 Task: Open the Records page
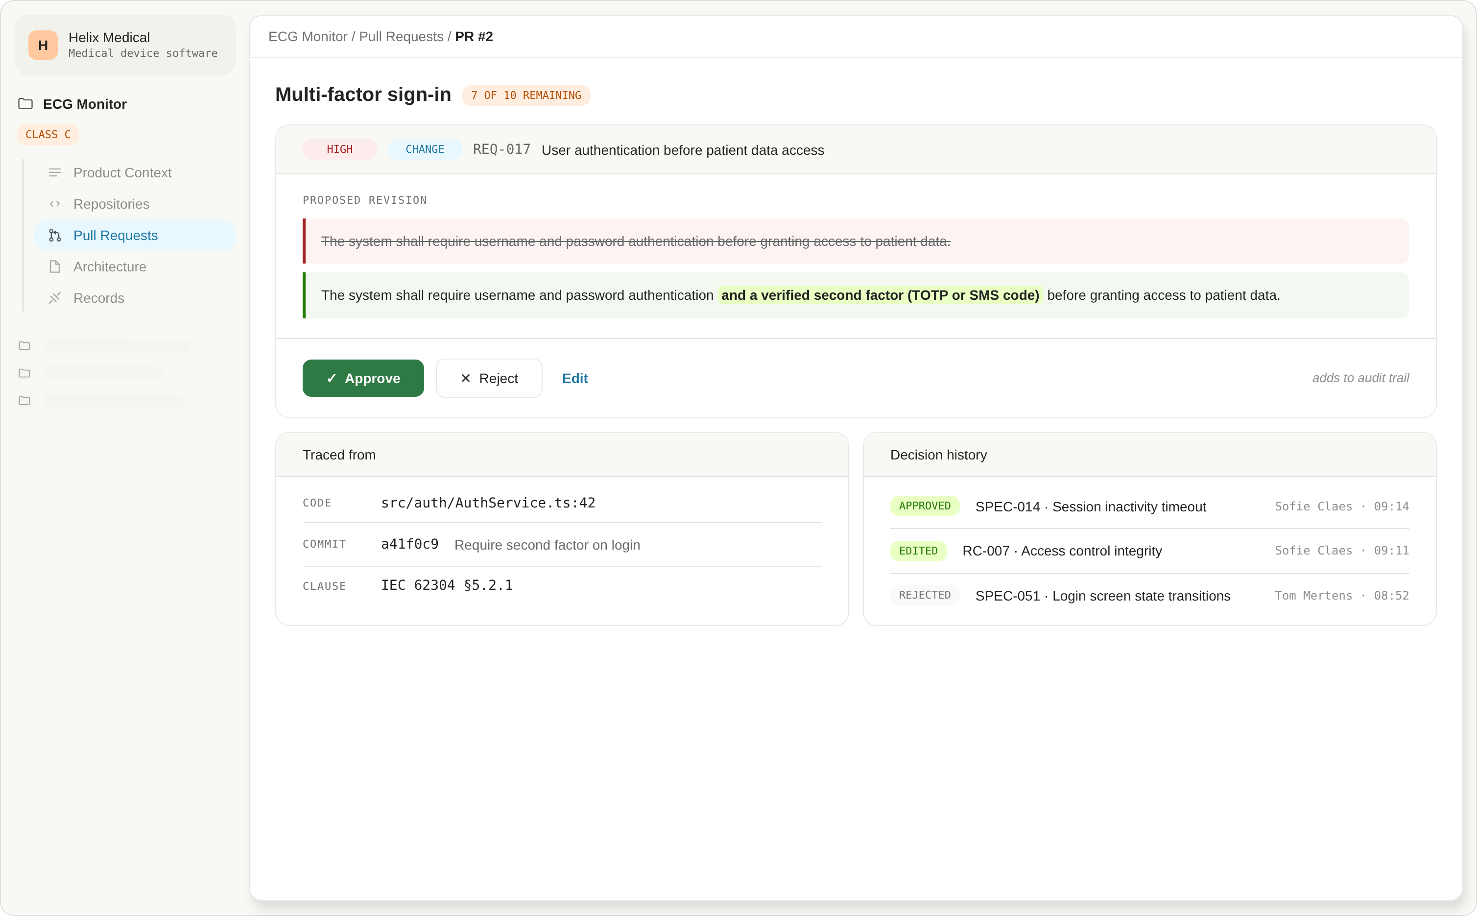click(x=135, y=298)
